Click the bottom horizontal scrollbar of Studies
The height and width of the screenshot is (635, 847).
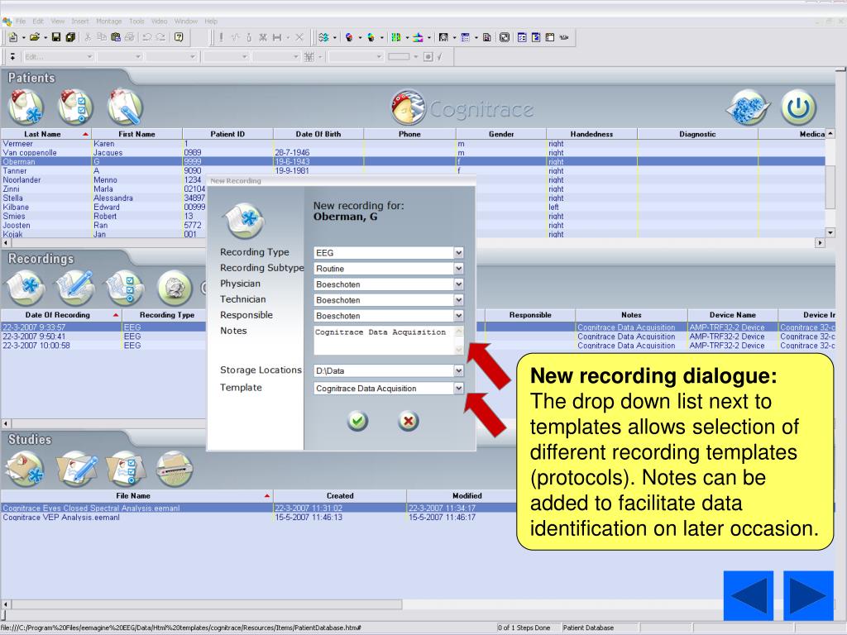pos(207,604)
